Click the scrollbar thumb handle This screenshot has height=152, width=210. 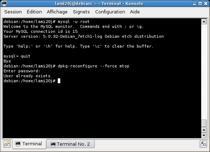tap(204, 123)
